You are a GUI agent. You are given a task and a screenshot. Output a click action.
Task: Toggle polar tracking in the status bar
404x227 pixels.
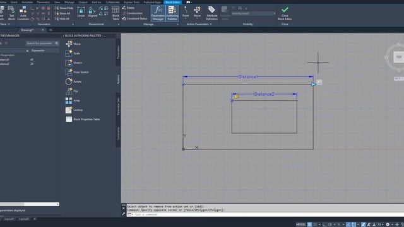pyautogui.click(x=330, y=224)
